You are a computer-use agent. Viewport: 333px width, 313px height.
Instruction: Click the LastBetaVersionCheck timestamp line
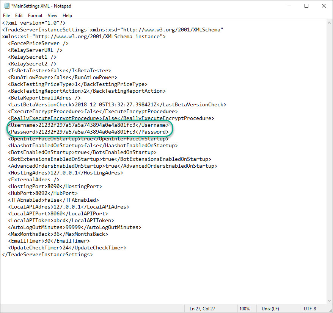pyautogui.click(x=117, y=104)
